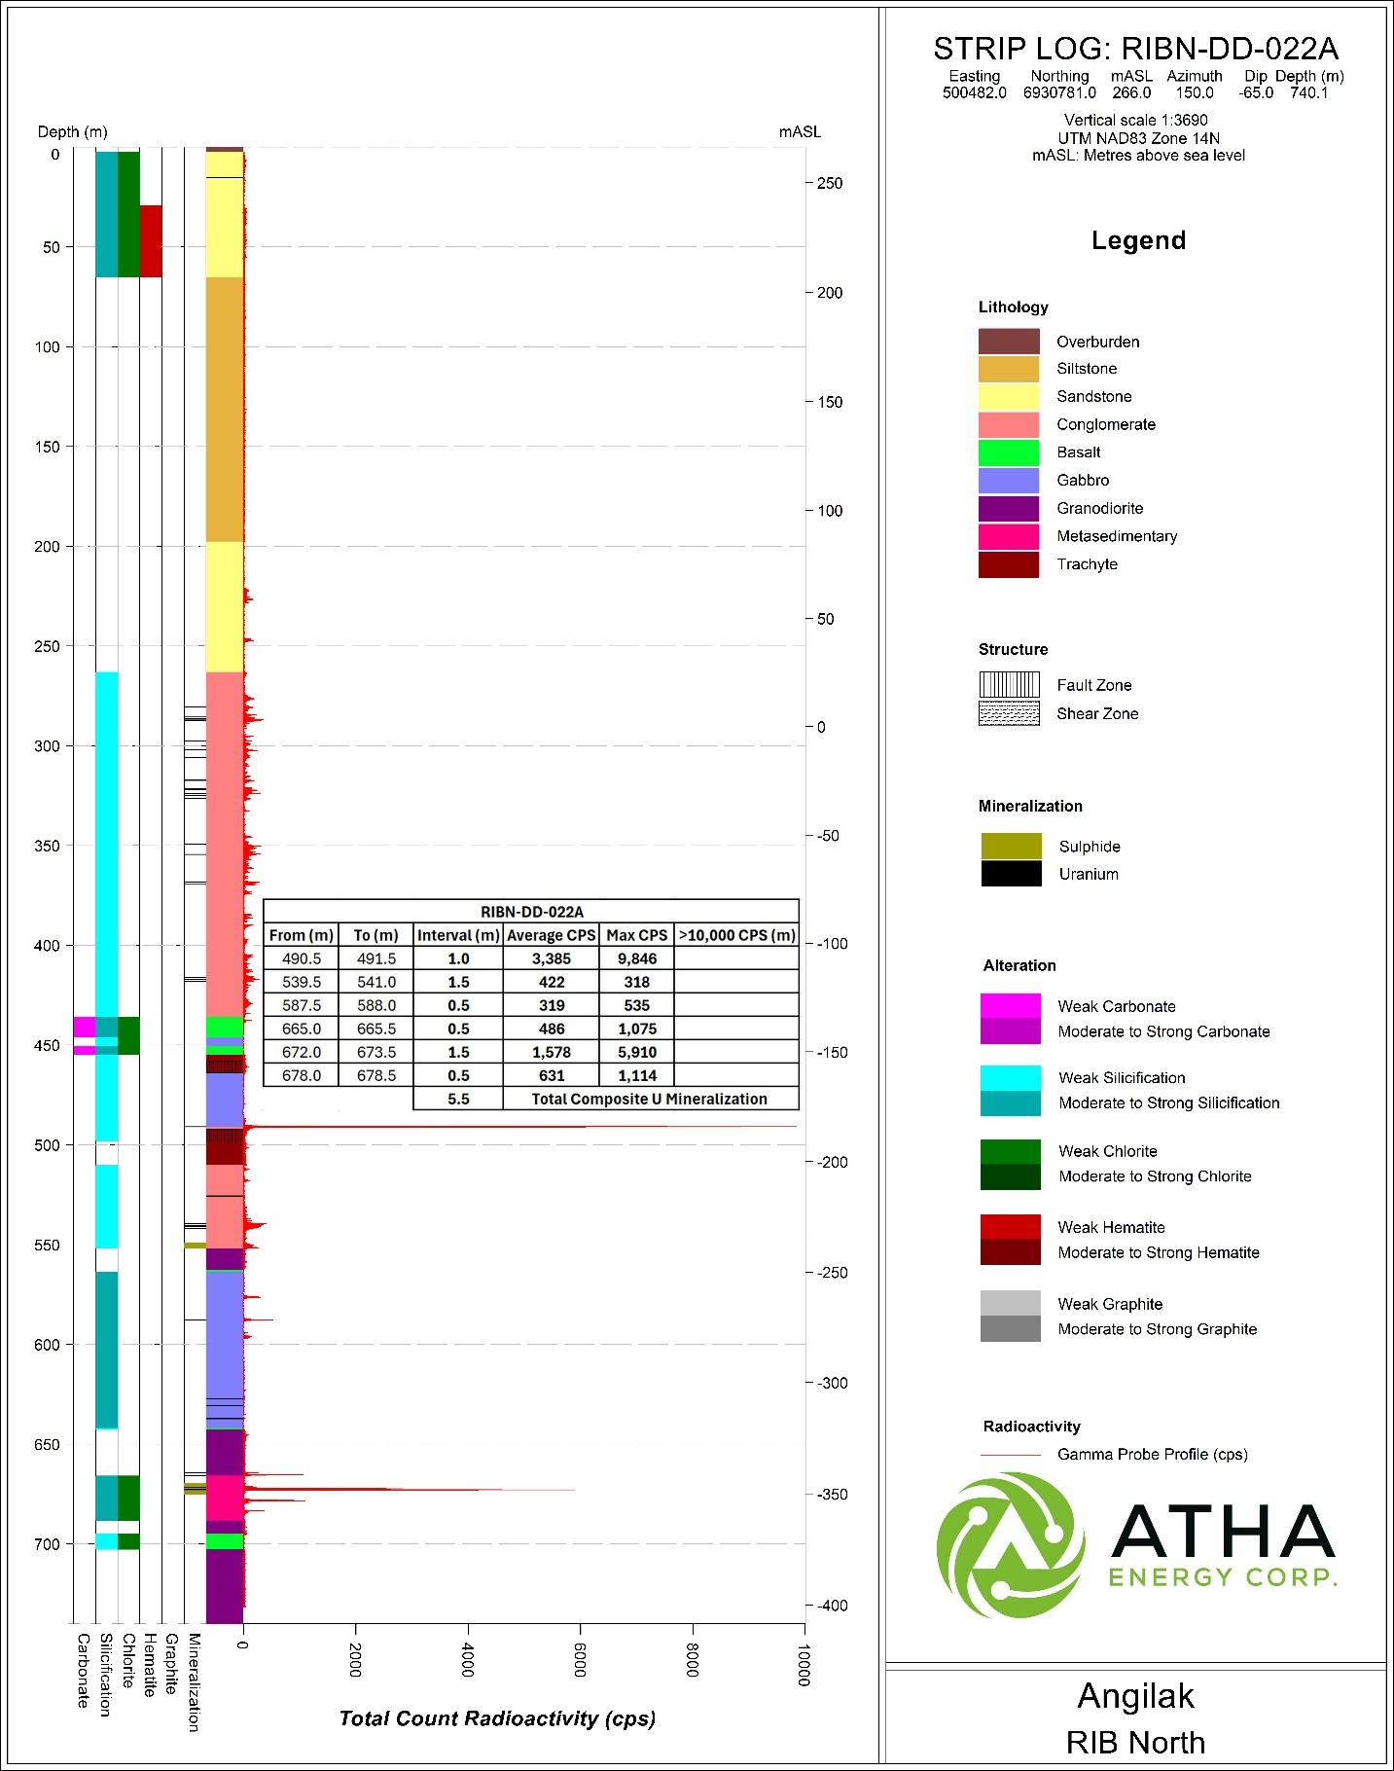Select the Weak Carbonate magenta swatch
The width and height of the screenshot is (1394, 1771).
[x=1011, y=1006]
